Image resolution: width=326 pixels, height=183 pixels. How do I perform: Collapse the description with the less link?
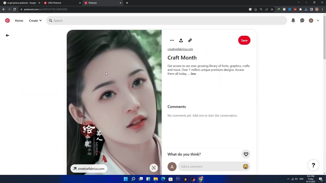coord(193,74)
